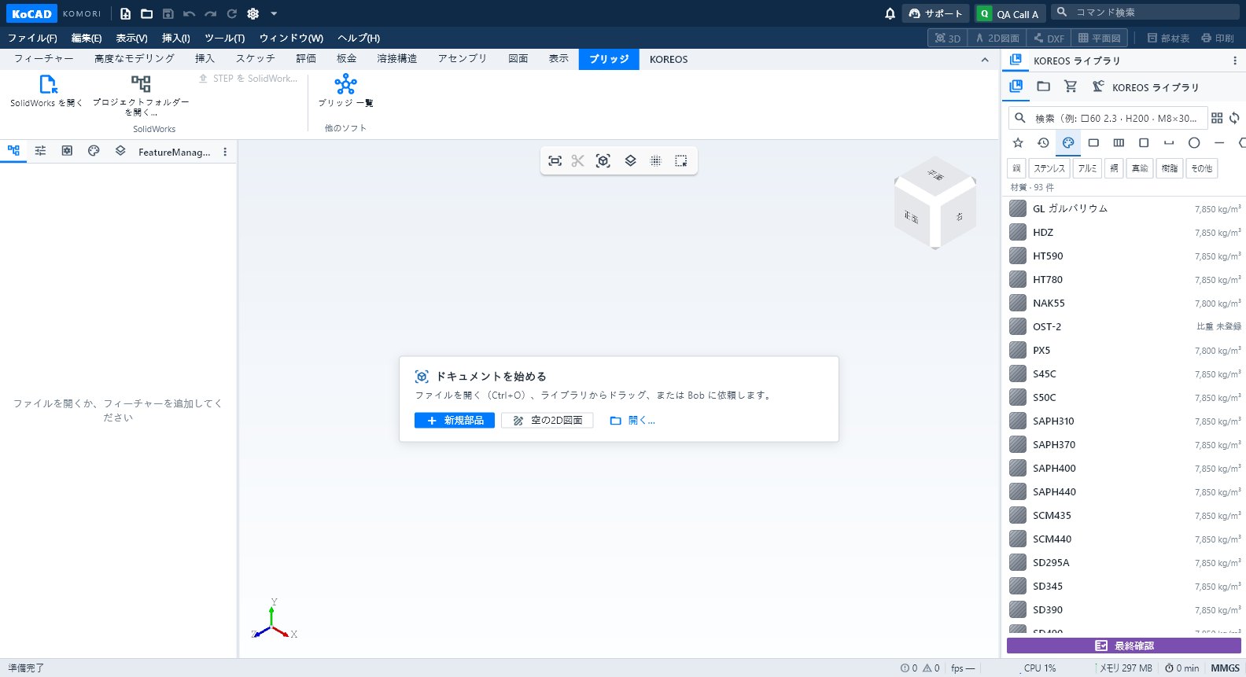Toggle 2D図面 view mode
The image size is (1246, 677).
997,38
